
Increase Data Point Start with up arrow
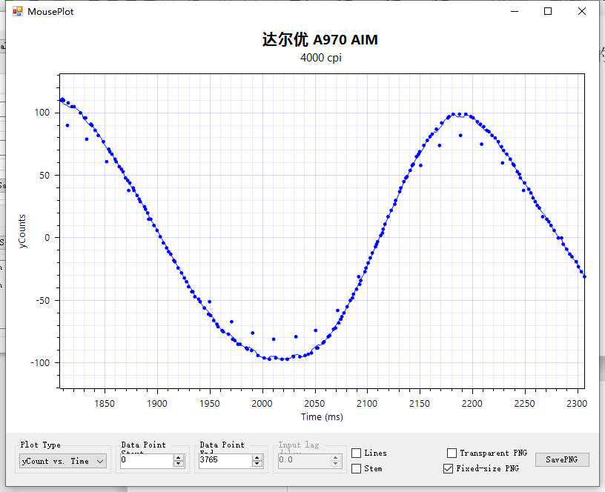pos(178,457)
